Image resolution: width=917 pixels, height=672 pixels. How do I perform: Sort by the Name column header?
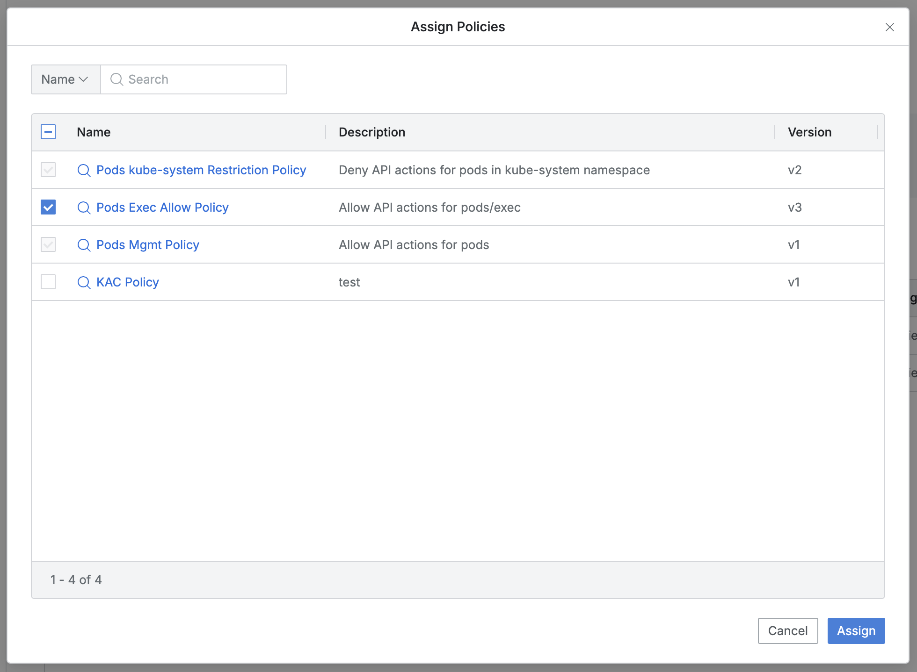[94, 132]
